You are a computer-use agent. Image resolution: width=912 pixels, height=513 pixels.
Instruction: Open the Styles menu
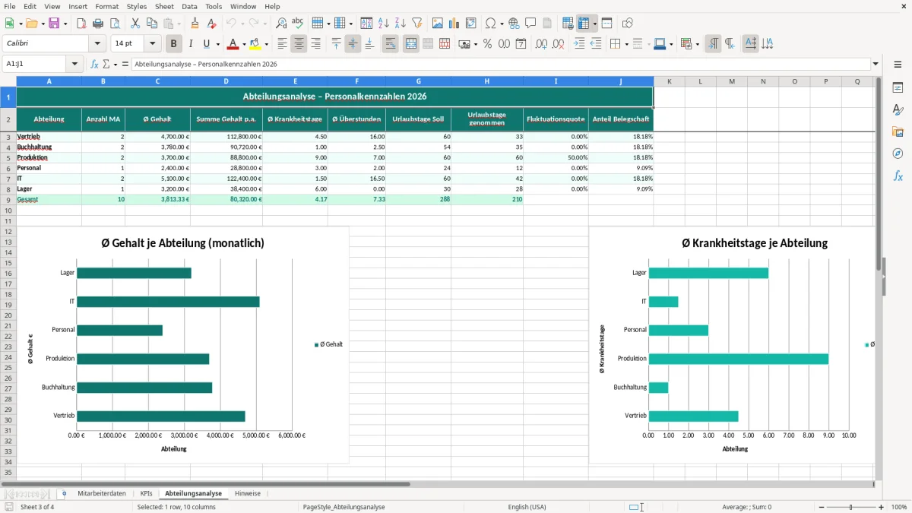pyautogui.click(x=137, y=6)
